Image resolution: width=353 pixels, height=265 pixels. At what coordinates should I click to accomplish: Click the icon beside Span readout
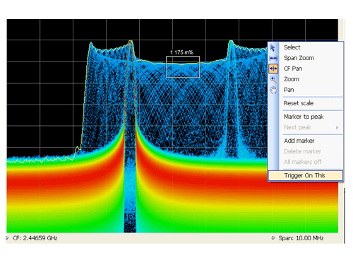pyautogui.click(x=273, y=238)
